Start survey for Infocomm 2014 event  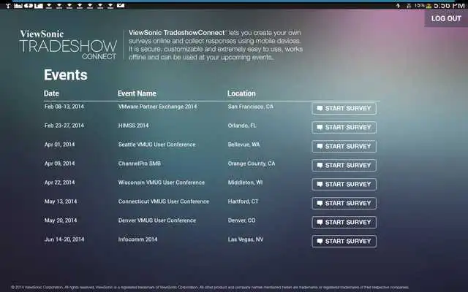[x=344, y=242]
